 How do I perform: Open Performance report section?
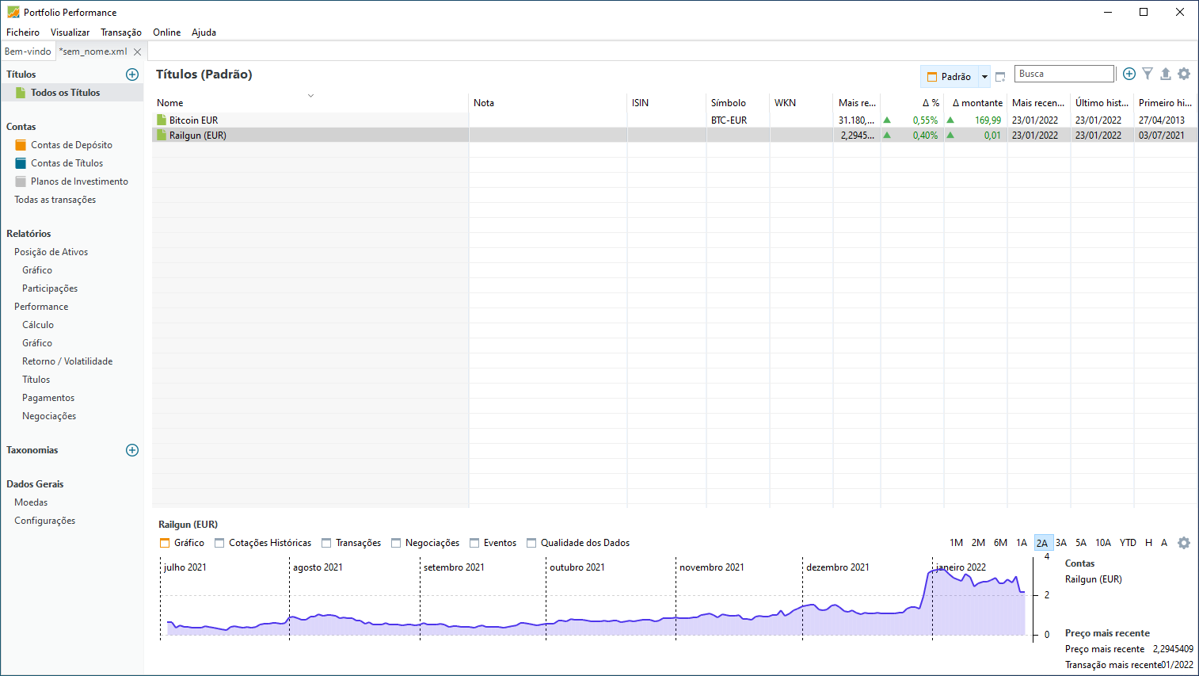click(x=41, y=307)
